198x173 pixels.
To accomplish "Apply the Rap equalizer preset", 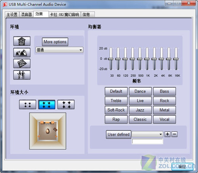I will pyautogui.click(x=116, y=120).
